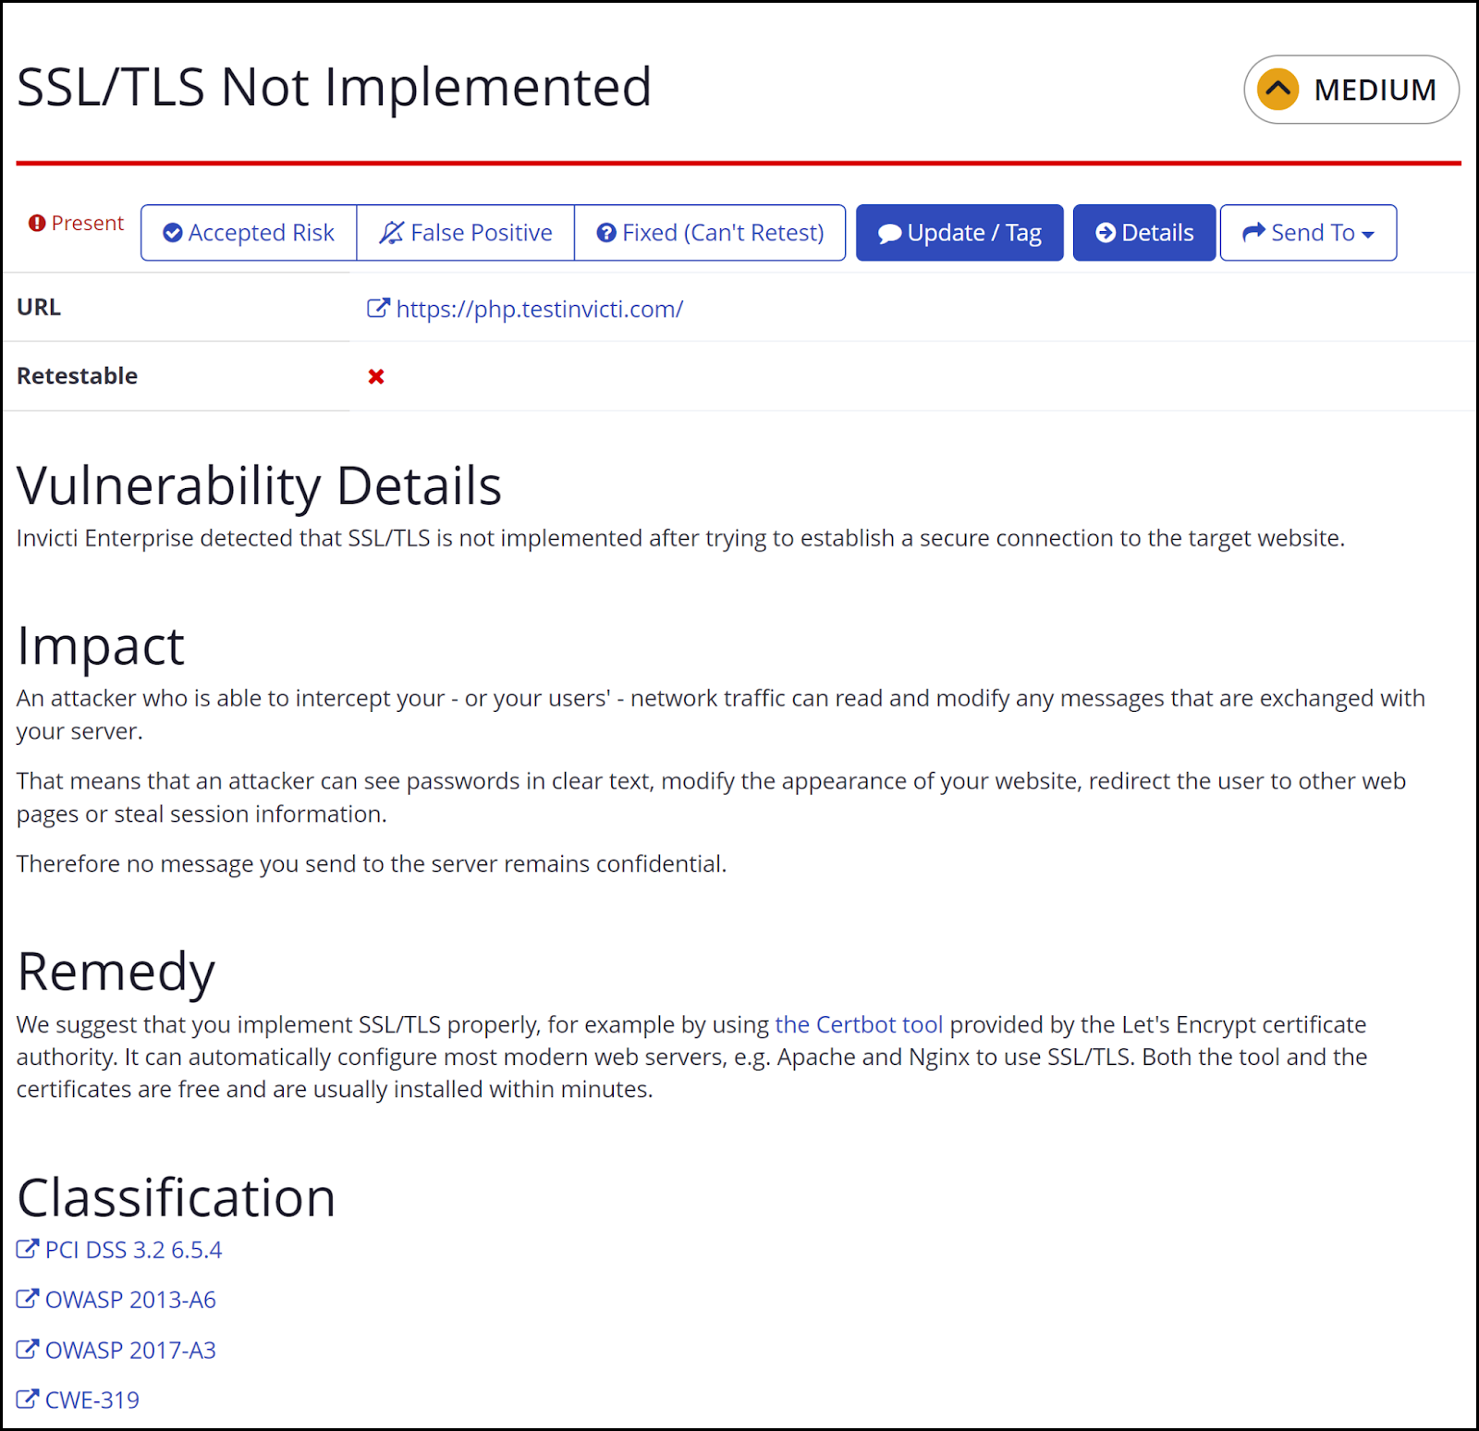Viewport: 1479px width, 1431px height.
Task: Click the checkmark icon on Accepted Risk
Action: (x=172, y=233)
